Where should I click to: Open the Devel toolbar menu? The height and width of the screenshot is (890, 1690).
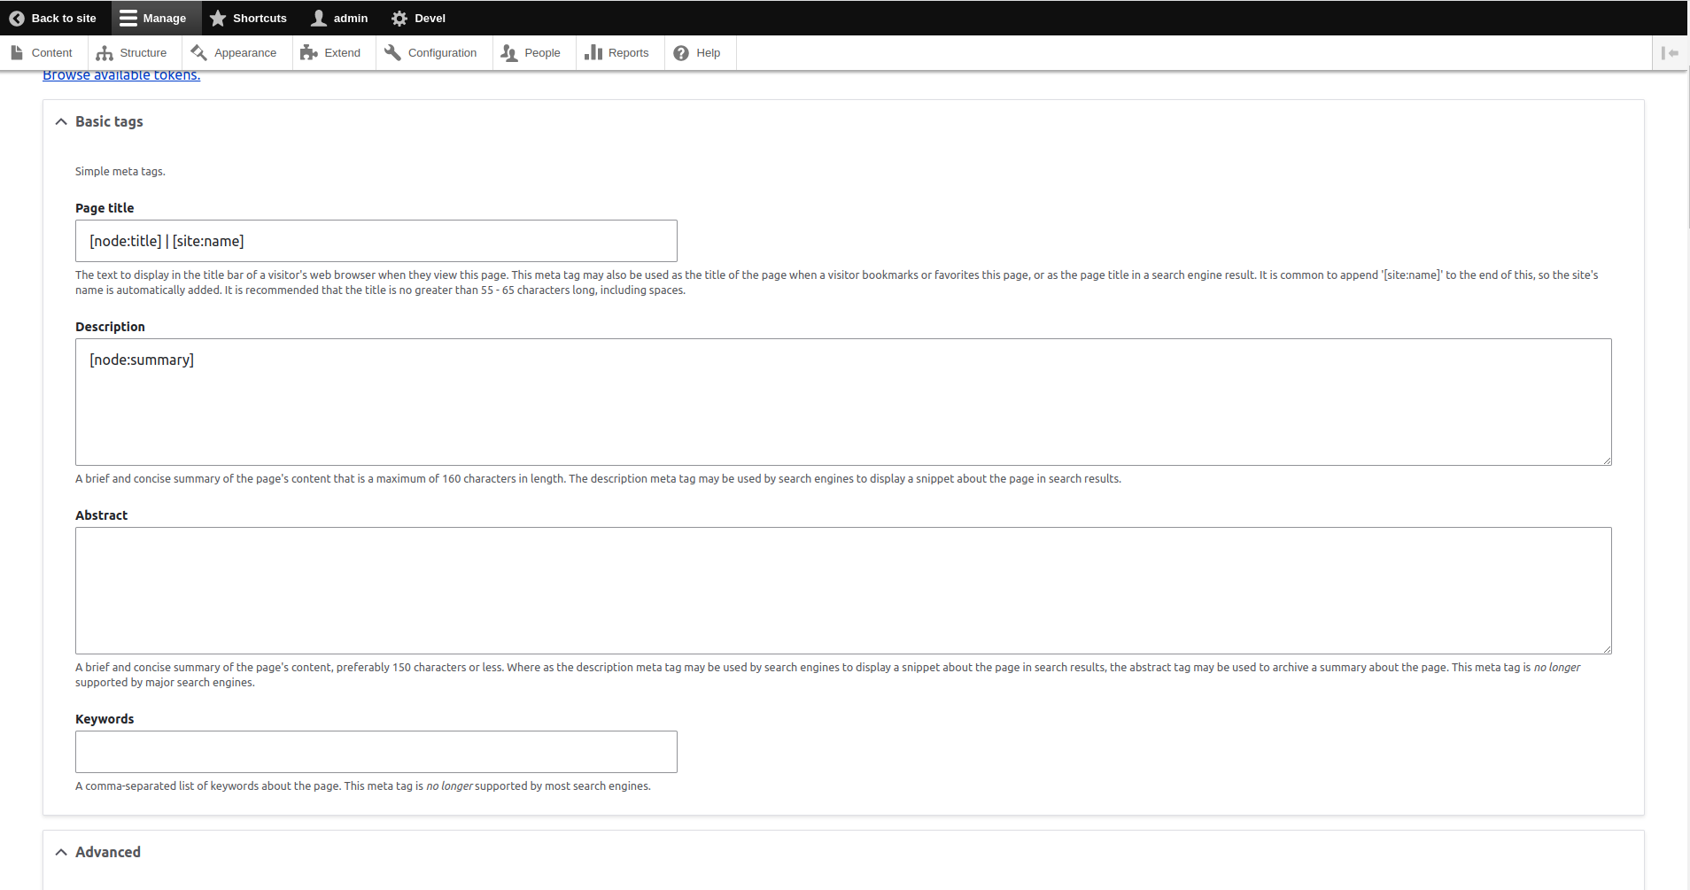[419, 19]
